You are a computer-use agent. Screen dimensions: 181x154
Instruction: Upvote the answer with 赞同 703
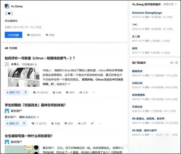pyautogui.click(x=13, y=92)
